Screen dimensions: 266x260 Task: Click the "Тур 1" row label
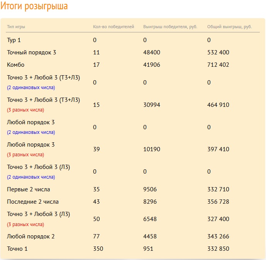pos(14,40)
